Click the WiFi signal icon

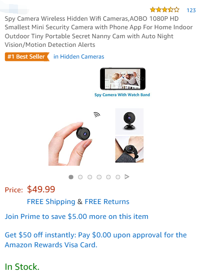pyautogui.click(x=97, y=115)
